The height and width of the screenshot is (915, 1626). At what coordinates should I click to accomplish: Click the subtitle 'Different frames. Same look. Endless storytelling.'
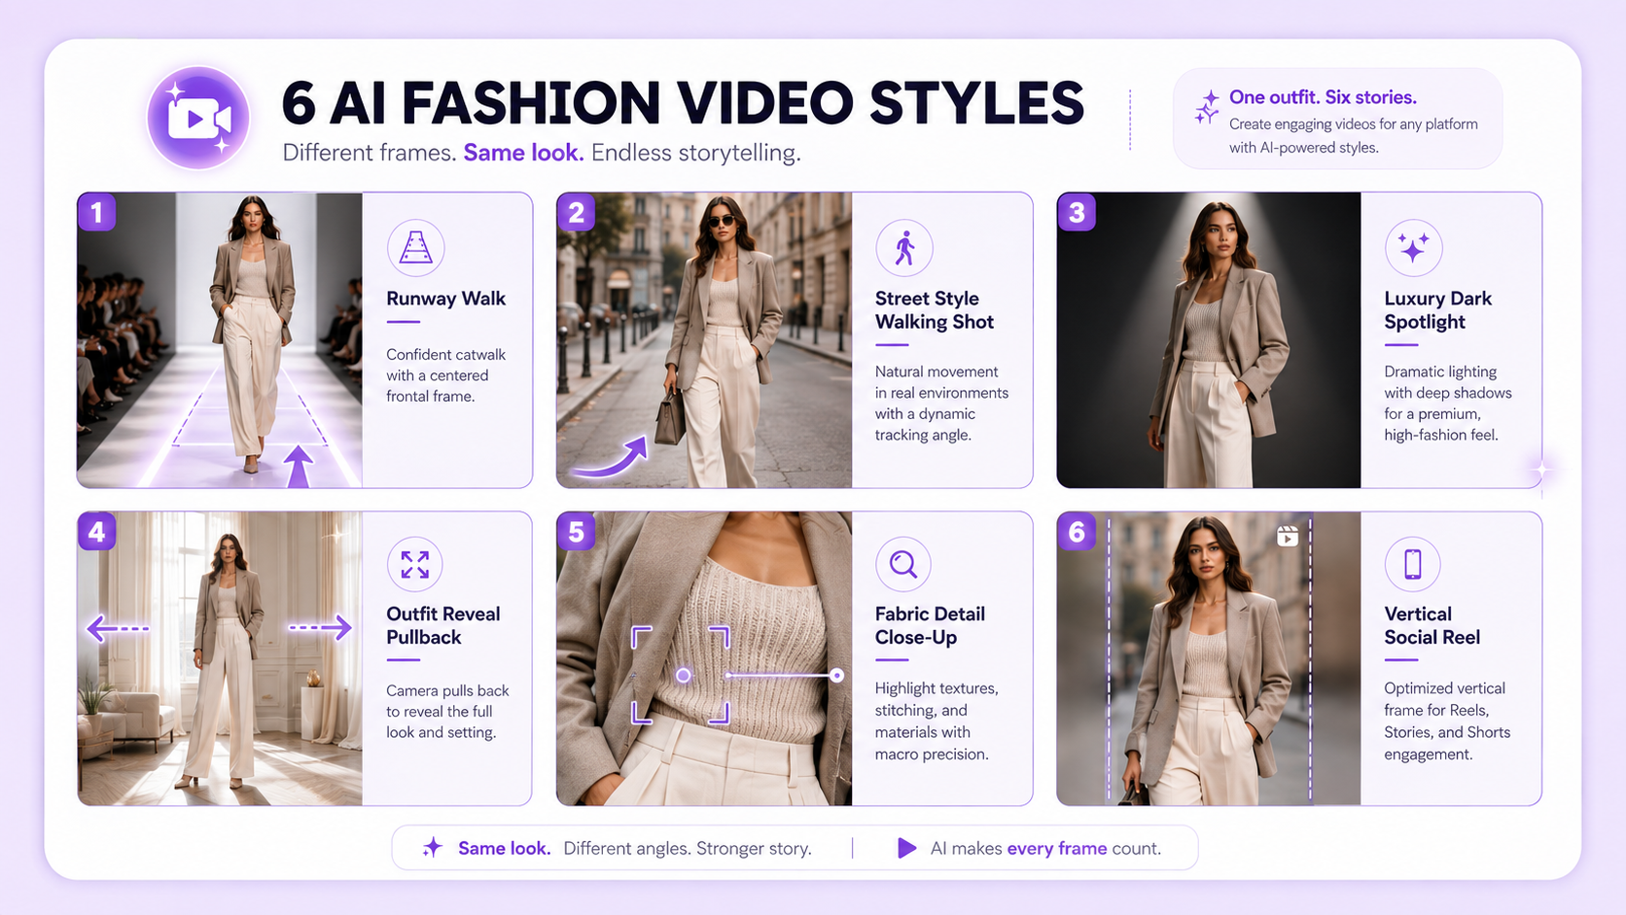pyautogui.click(x=542, y=153)
